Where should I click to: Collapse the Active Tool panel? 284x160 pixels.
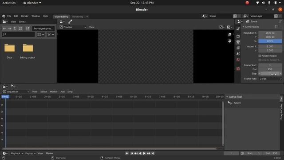pos(227,97)
